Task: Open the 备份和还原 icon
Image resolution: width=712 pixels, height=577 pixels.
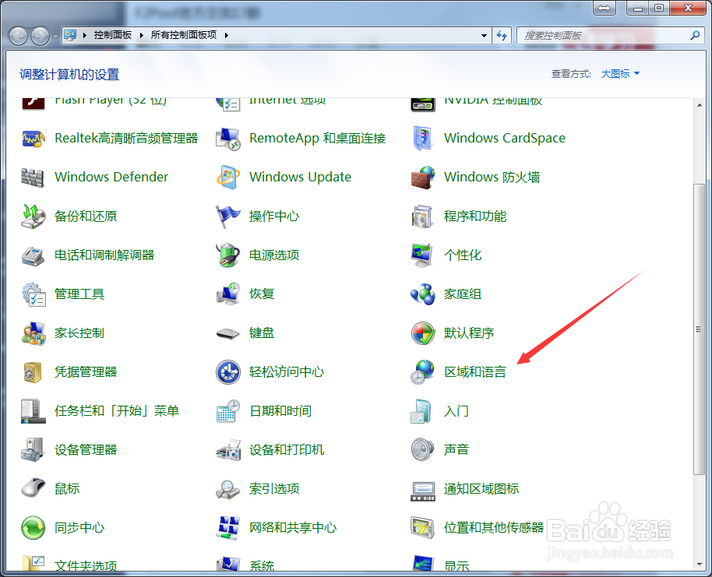Action: (33, 216)
